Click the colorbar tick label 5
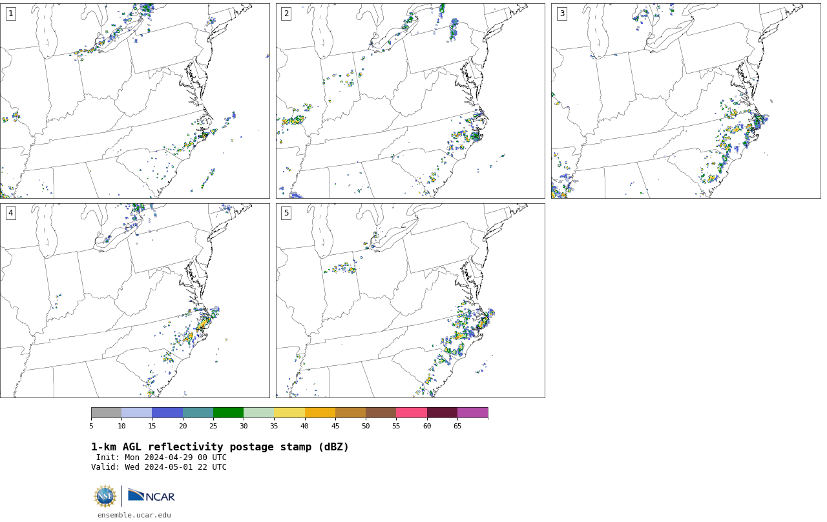The width and height of the screenshot is (827, 522). (91, 426)
